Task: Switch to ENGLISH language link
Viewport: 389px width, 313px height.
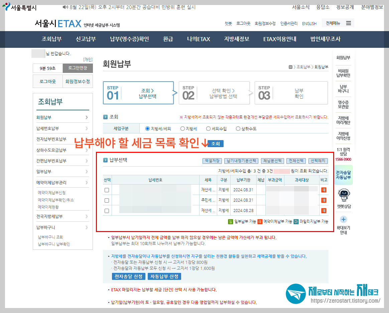Action: tap(309, 24)
